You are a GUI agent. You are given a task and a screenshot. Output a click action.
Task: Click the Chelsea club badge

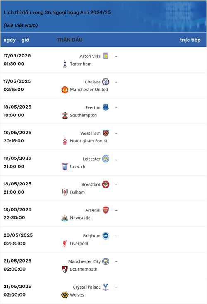pos(106,82)
